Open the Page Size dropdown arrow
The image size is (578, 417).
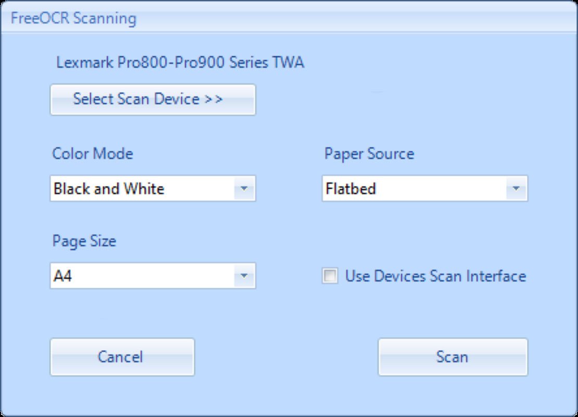click(245, 276)
